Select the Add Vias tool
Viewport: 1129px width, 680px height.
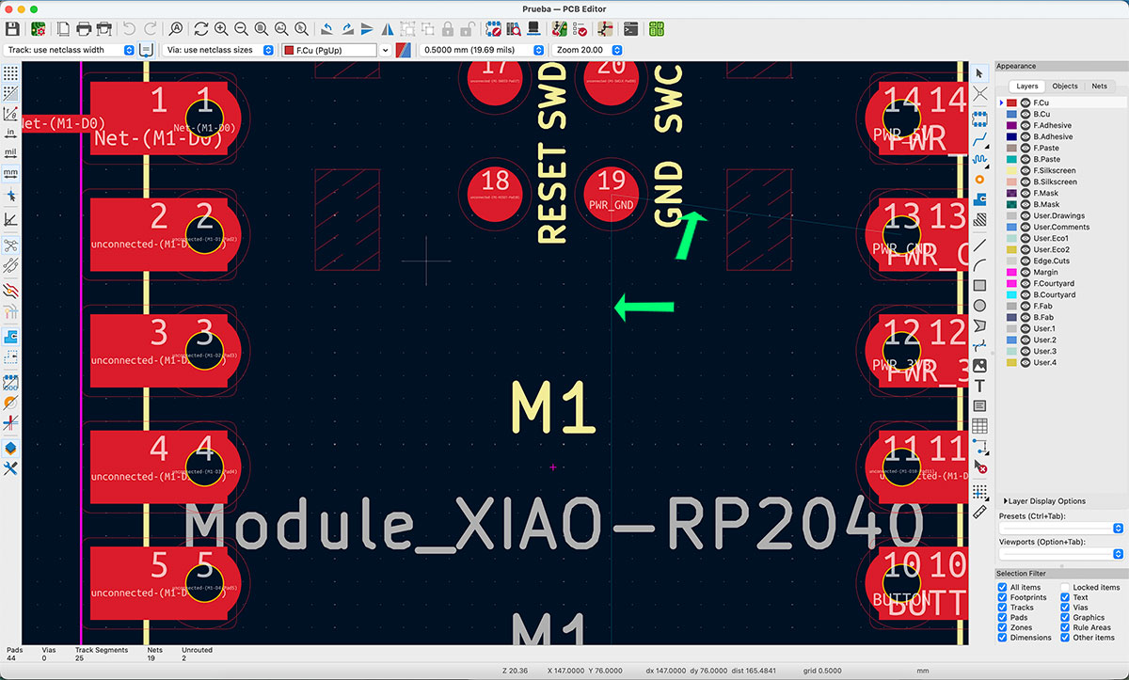point(979,179)
